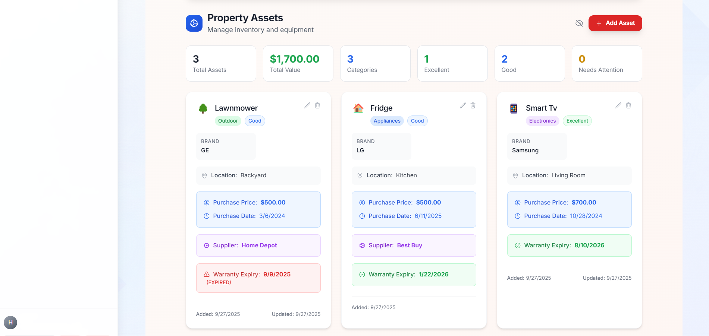
Task: Click the Home Depot supplier icon
Action: (207, 245)
